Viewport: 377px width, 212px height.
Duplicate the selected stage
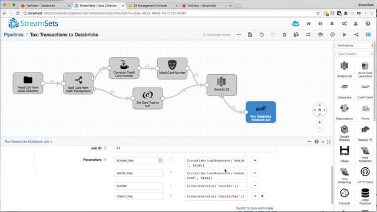[x=296, y=35]
